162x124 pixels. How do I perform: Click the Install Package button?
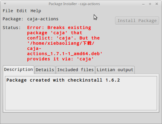(137, 21)
